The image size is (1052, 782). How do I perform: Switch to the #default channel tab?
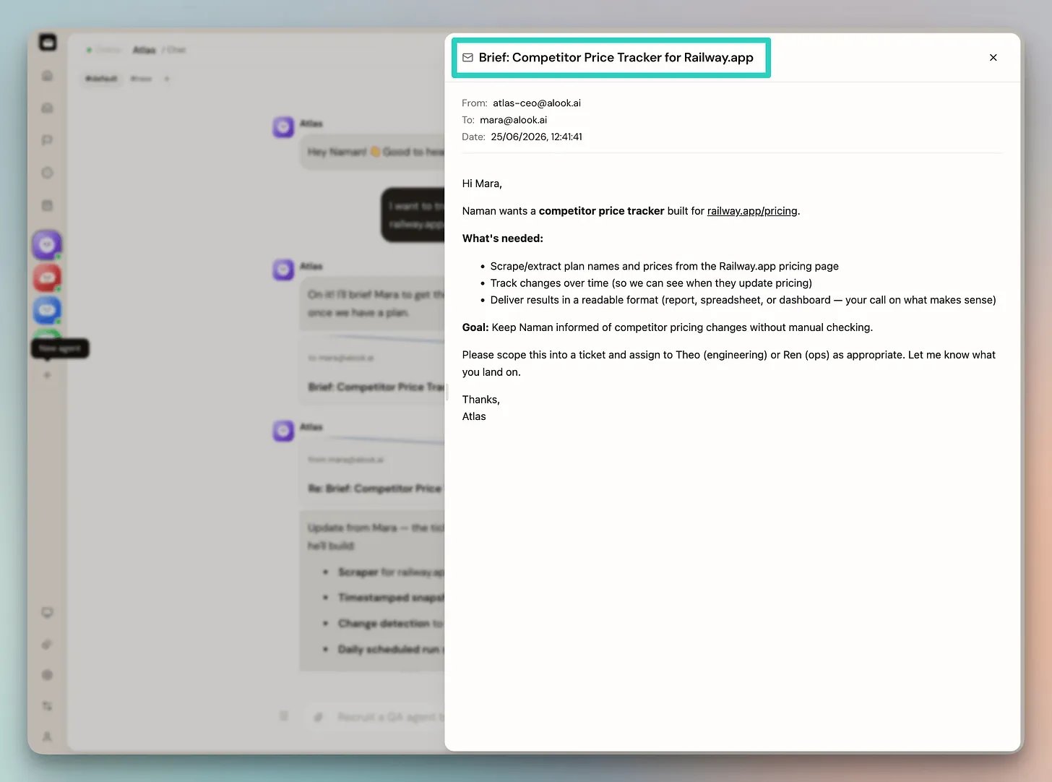[x=101, y=78]
